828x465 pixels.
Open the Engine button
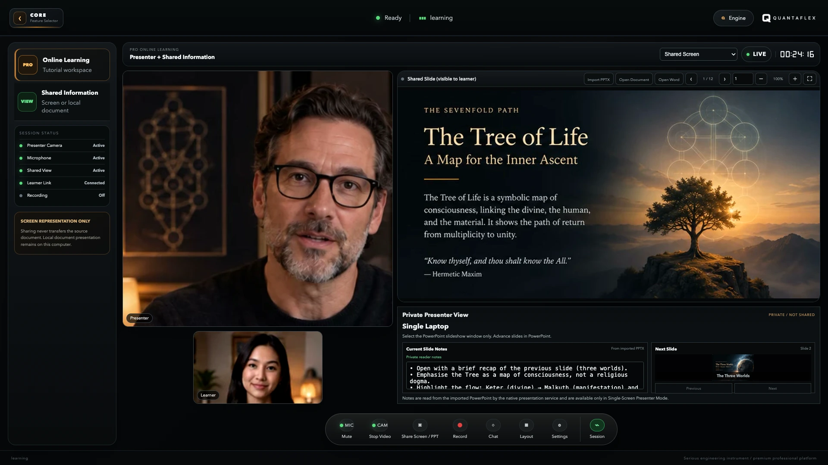point(733,18)
